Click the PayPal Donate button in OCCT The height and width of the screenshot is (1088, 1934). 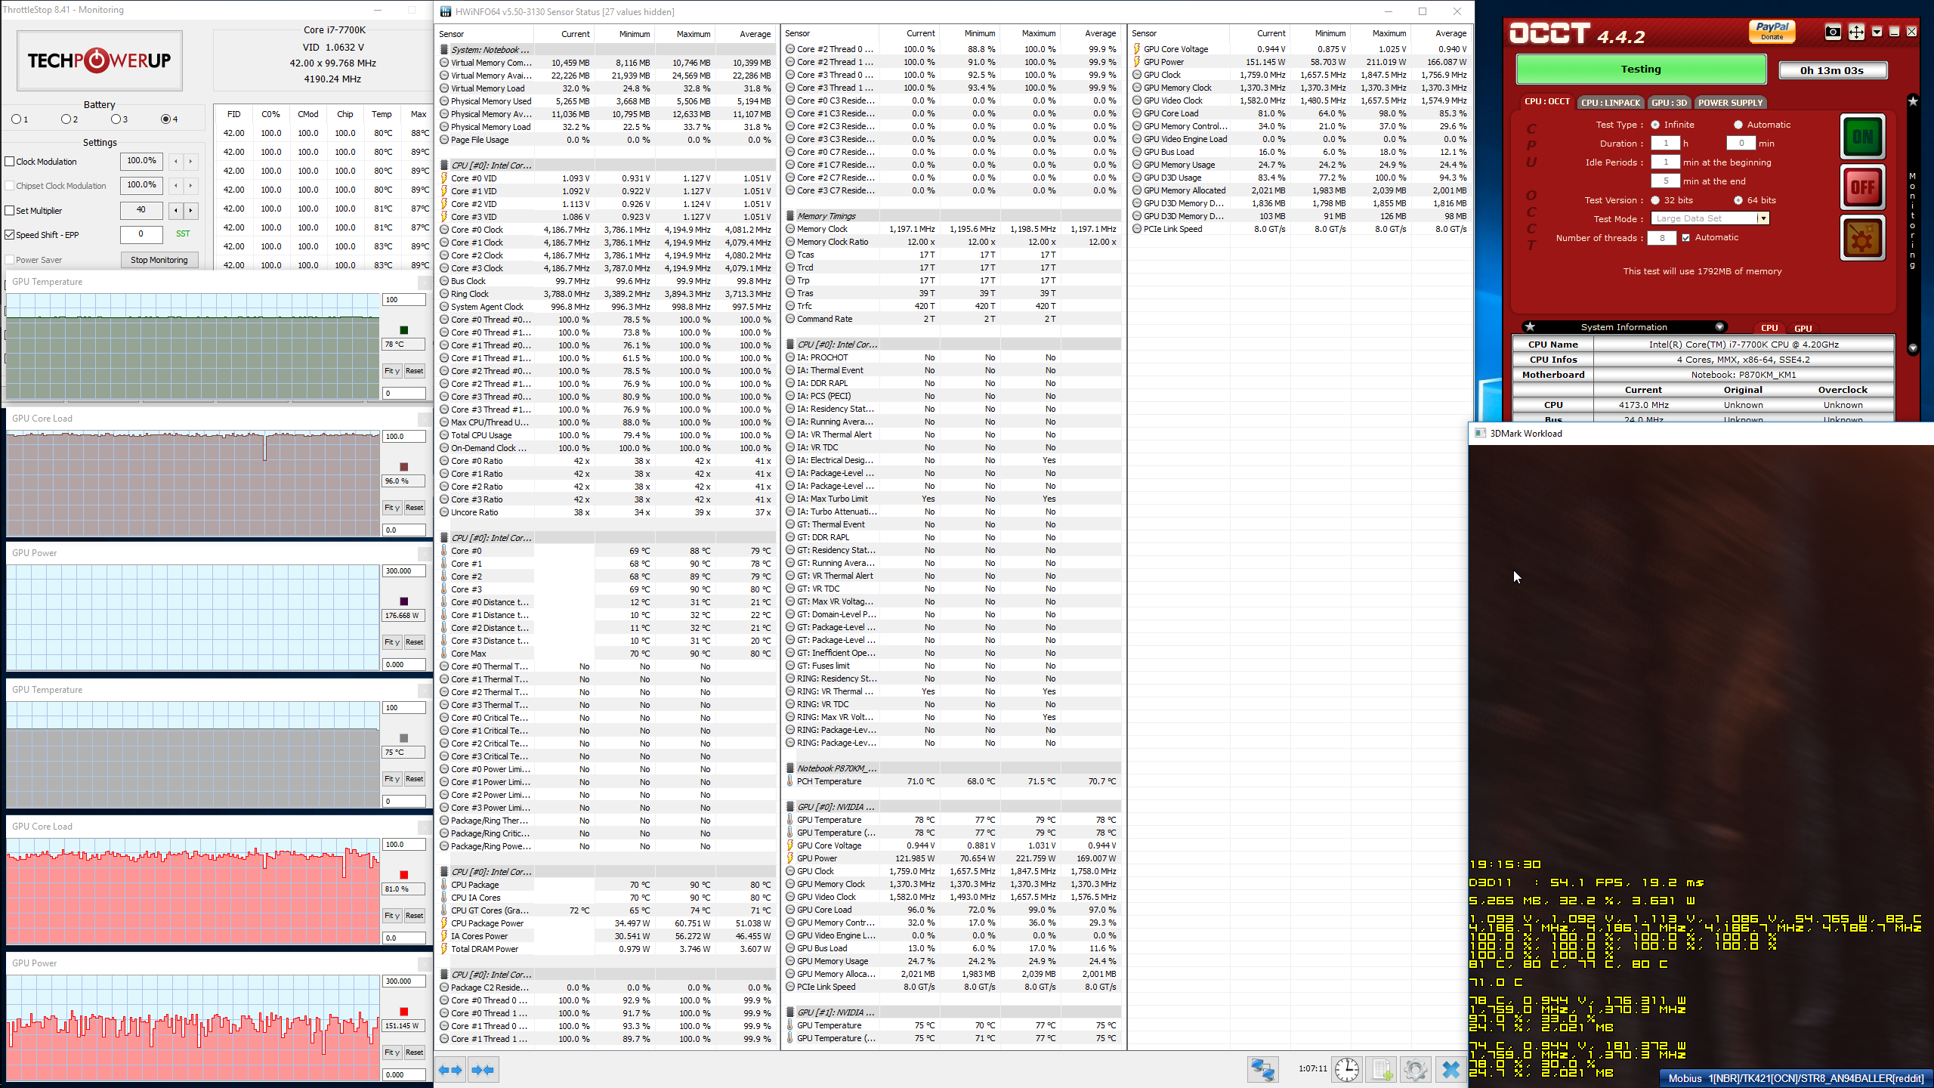[1772, 31]
